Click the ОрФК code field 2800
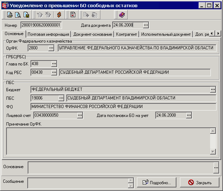Screen dimensions: 223x191 (x=38, y=48)
